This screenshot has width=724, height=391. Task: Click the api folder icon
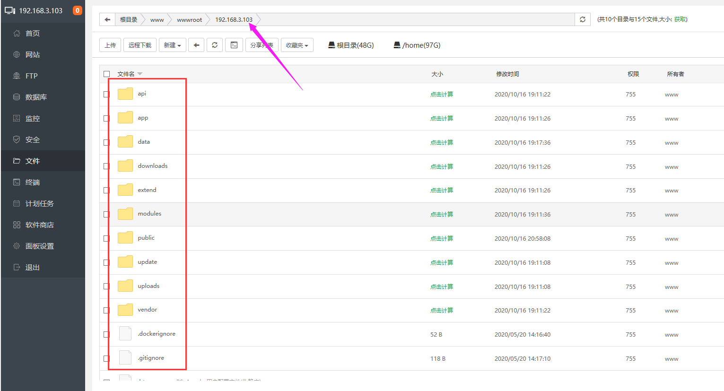tap(125, 94)
